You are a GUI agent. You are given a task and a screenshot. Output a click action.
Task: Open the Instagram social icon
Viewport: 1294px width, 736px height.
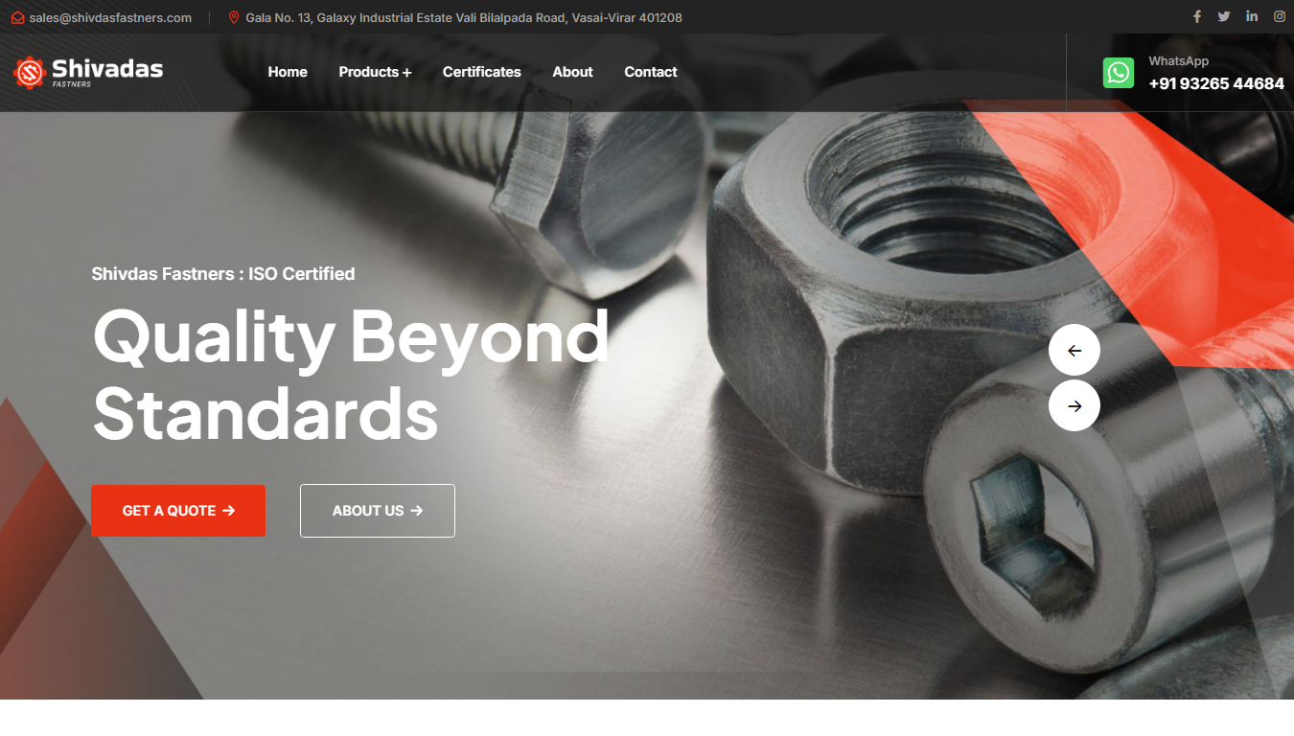(1280, 16)
